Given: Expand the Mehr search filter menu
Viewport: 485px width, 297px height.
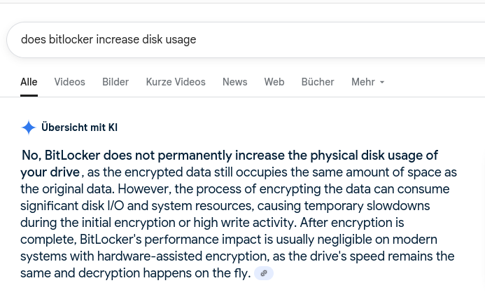Looking at the screenshot, I should 367,82.
